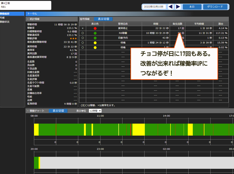The width and height of the screenshot is (234, 174).
Task: Open the 表示単位 12時間 dropdown
Action: pos(95,111)
